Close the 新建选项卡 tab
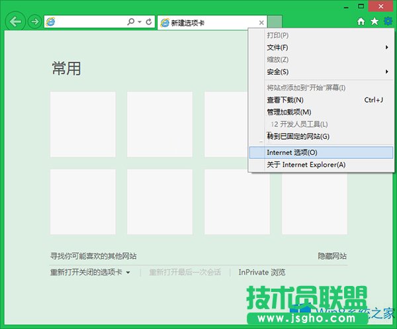Image resolution: width=397 pixels, height=329 pixels. click(x=261, y=23)
